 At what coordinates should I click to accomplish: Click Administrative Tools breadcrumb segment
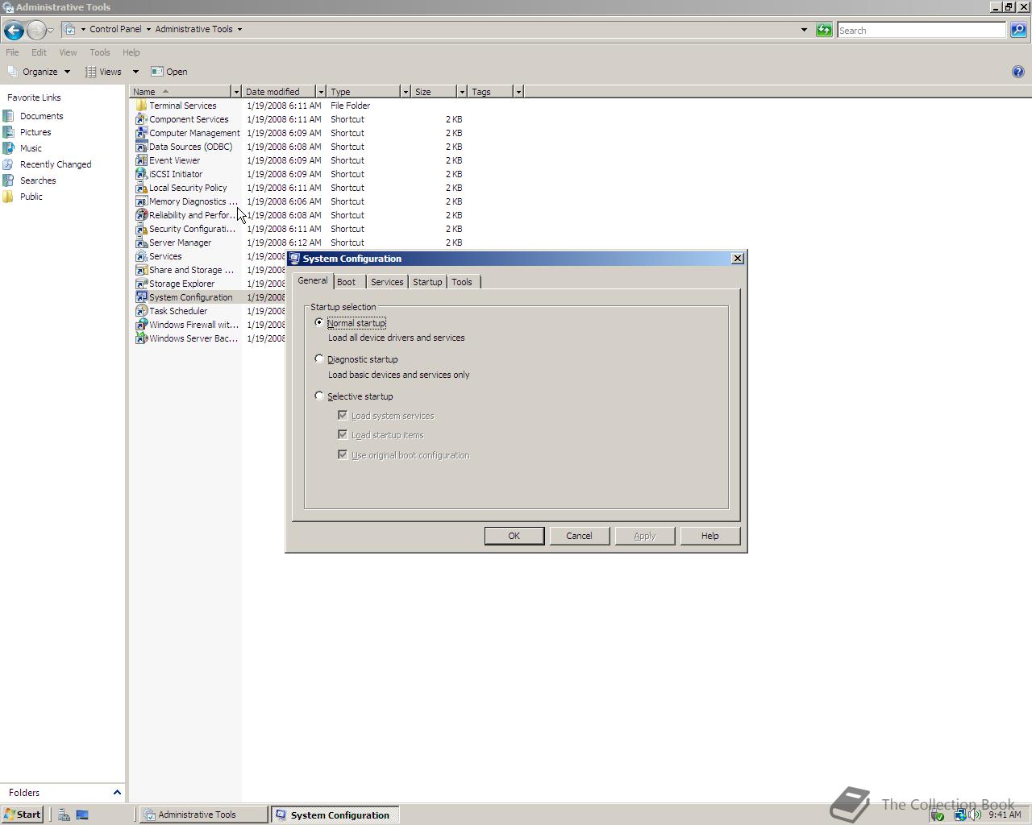point(193,29)
